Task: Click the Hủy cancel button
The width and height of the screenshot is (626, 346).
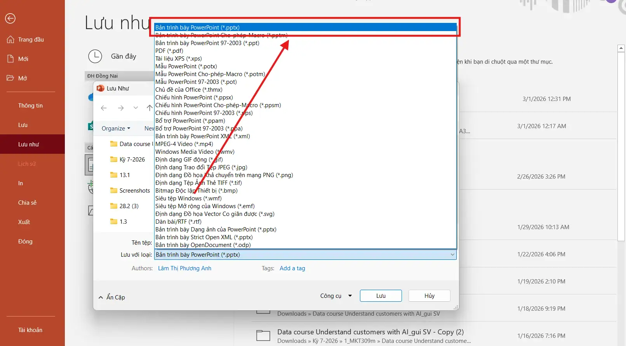Action: [429, 296]
